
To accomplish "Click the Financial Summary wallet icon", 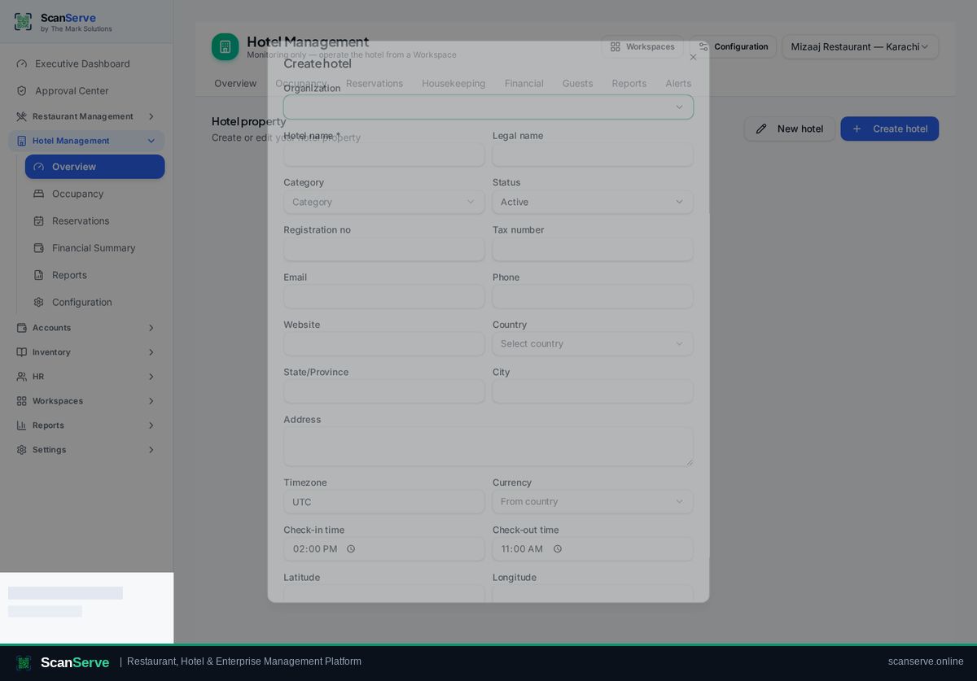I will tap(38, 248).
